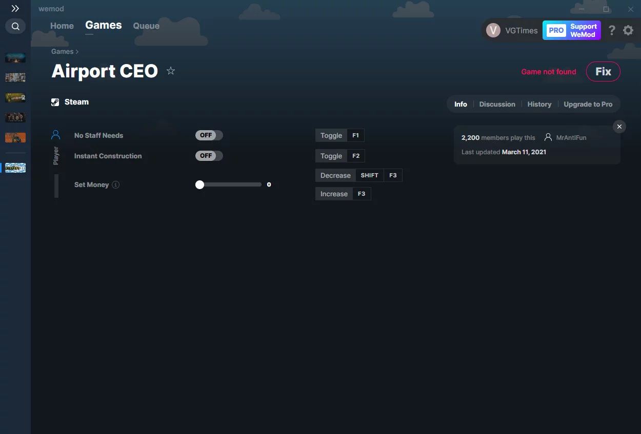
Task: Click the Player category icon
Action: coord(56,135)
